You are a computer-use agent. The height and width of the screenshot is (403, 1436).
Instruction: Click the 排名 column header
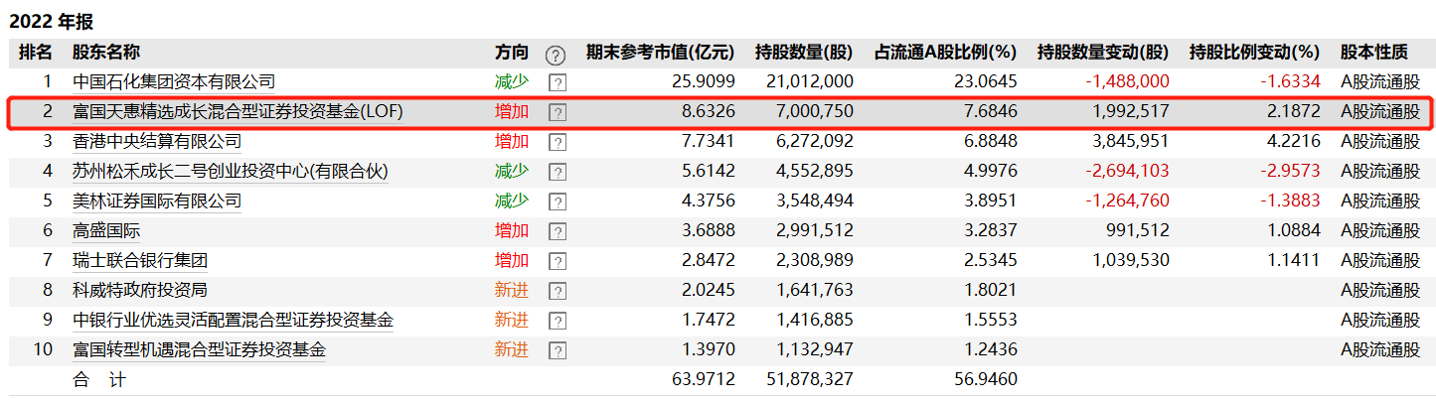coord(35,53)
